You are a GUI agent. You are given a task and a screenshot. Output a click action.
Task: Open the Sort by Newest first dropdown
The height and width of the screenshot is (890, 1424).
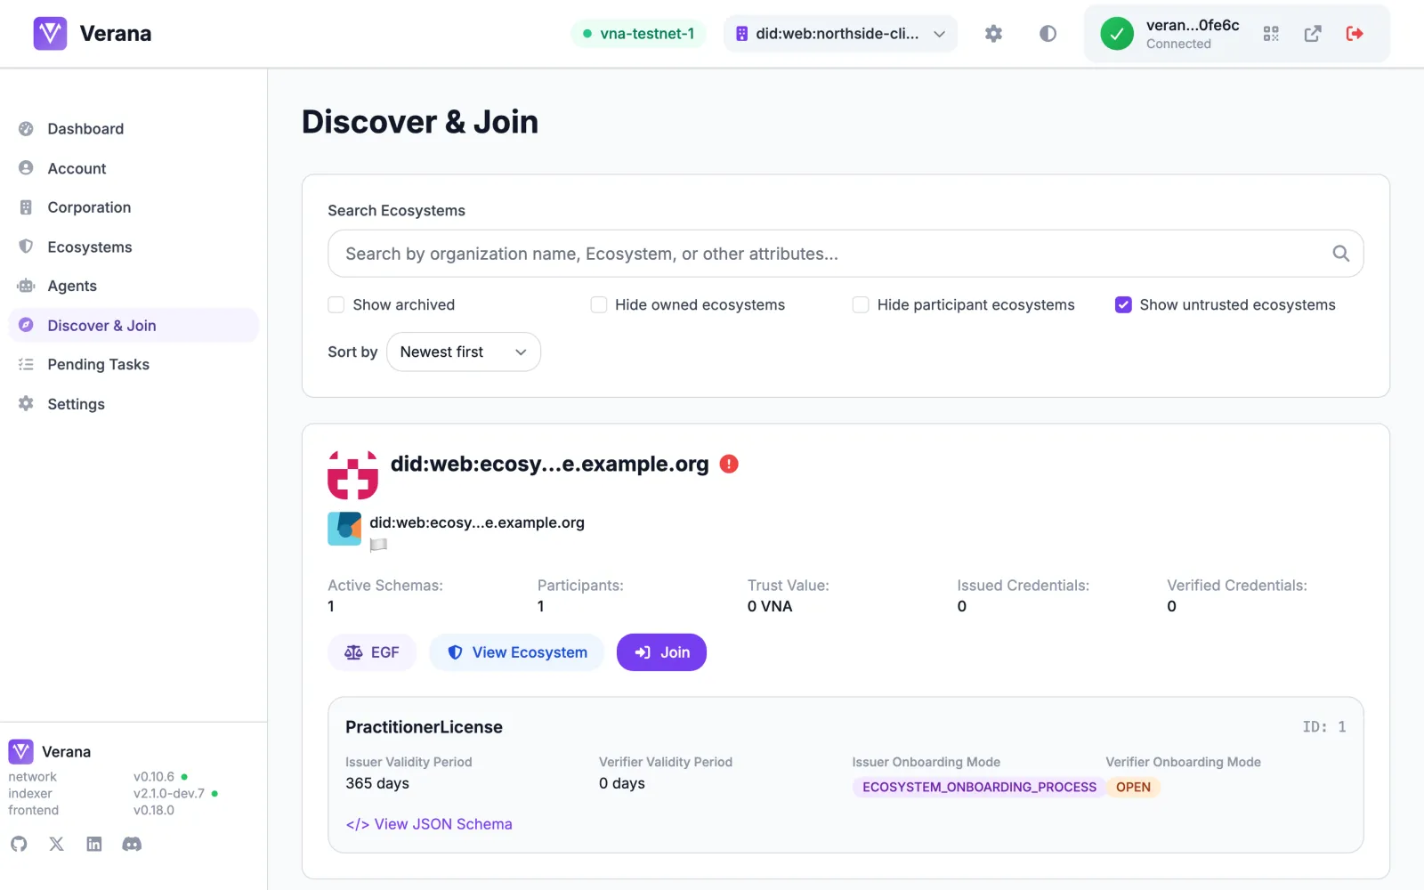pos(464,352)
